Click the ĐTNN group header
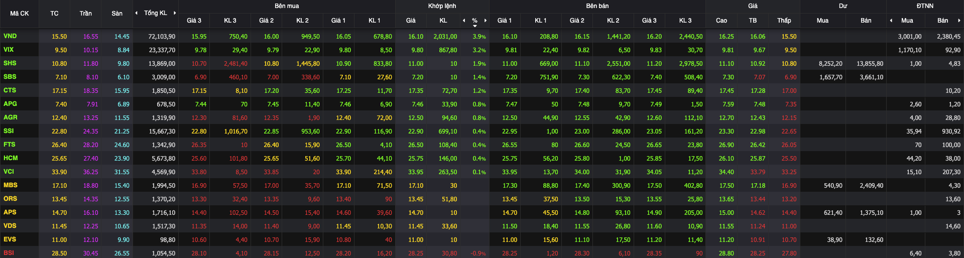Viewport: 964px width, 258px height. [925, 6]
